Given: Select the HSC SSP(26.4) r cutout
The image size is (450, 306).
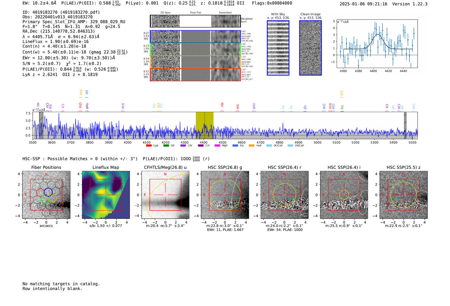Looking at the screenshot, I should click(284, 195).
